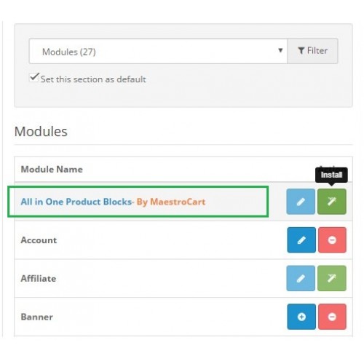Click the Modules section heading

41,132
